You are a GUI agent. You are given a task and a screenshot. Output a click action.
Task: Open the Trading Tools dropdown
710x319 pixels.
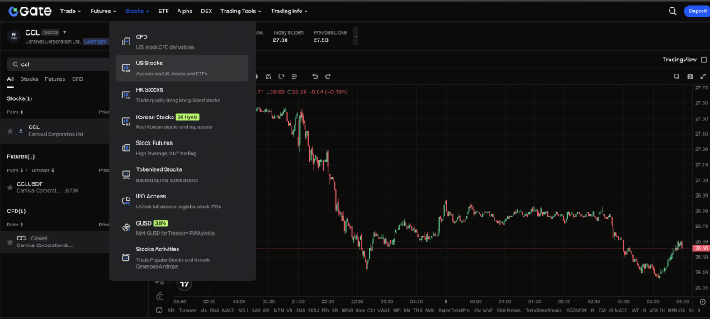[x=241, y=12]
